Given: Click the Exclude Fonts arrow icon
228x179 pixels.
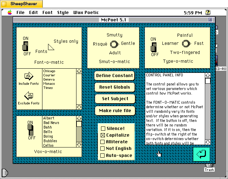Looking at the screenshot, I should point(29,96).
